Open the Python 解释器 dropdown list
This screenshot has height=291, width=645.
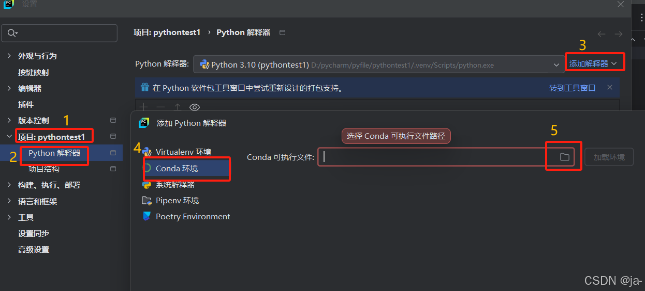379,64
